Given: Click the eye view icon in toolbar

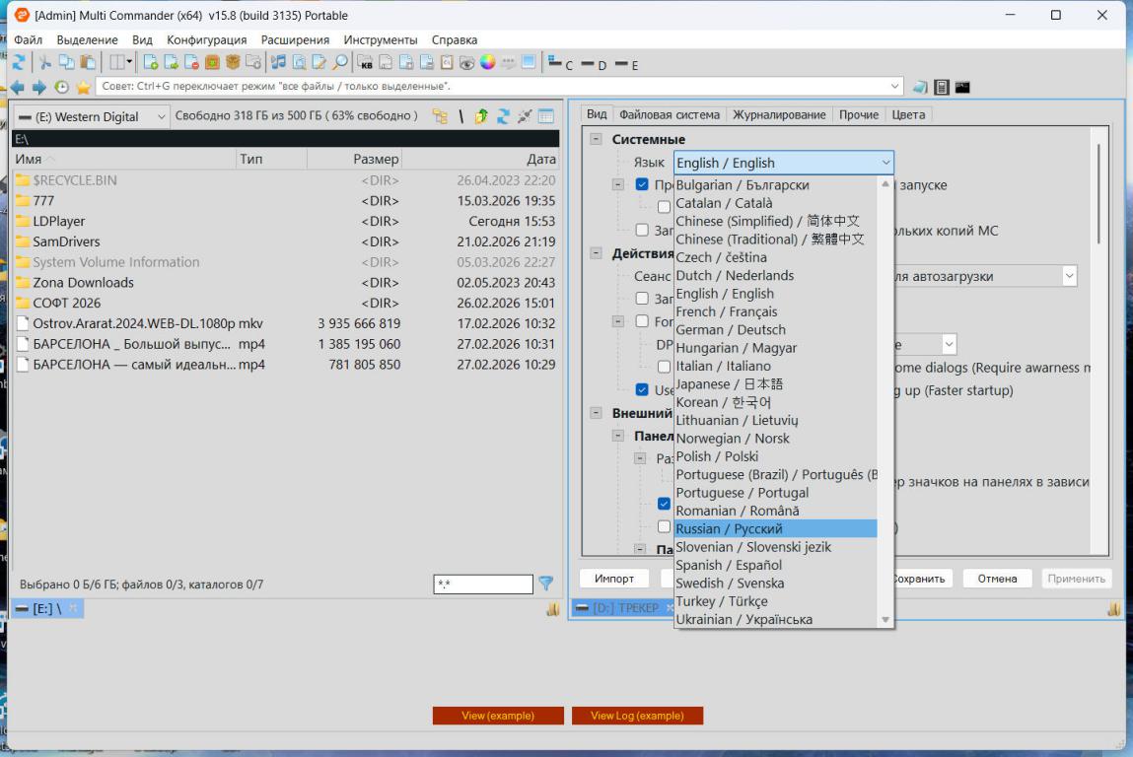Looking at the screenshot, I should [x=467, y=62].
